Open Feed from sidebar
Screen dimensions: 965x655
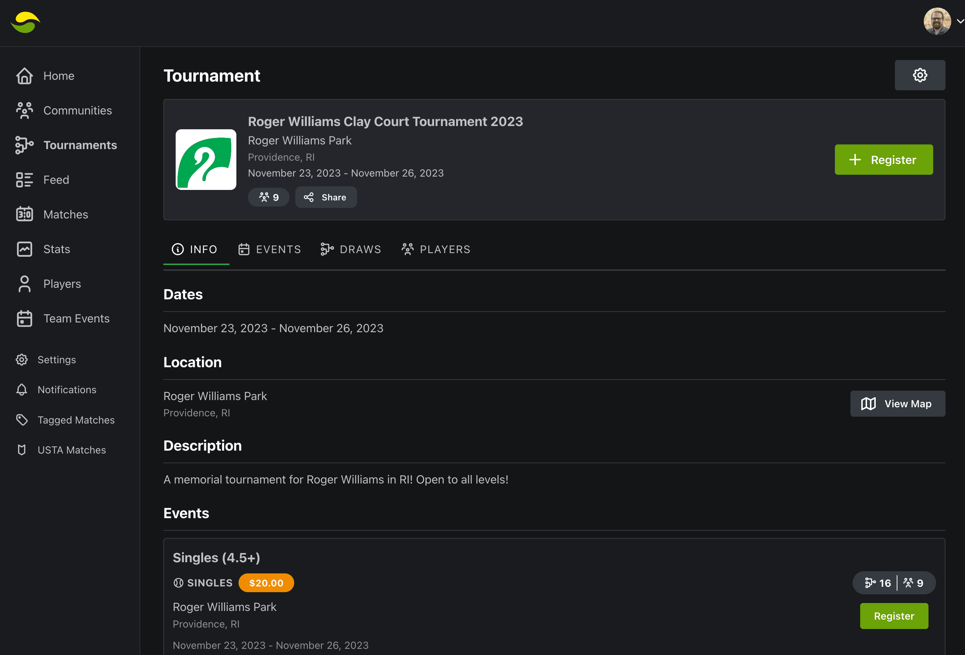coord(56,179)
